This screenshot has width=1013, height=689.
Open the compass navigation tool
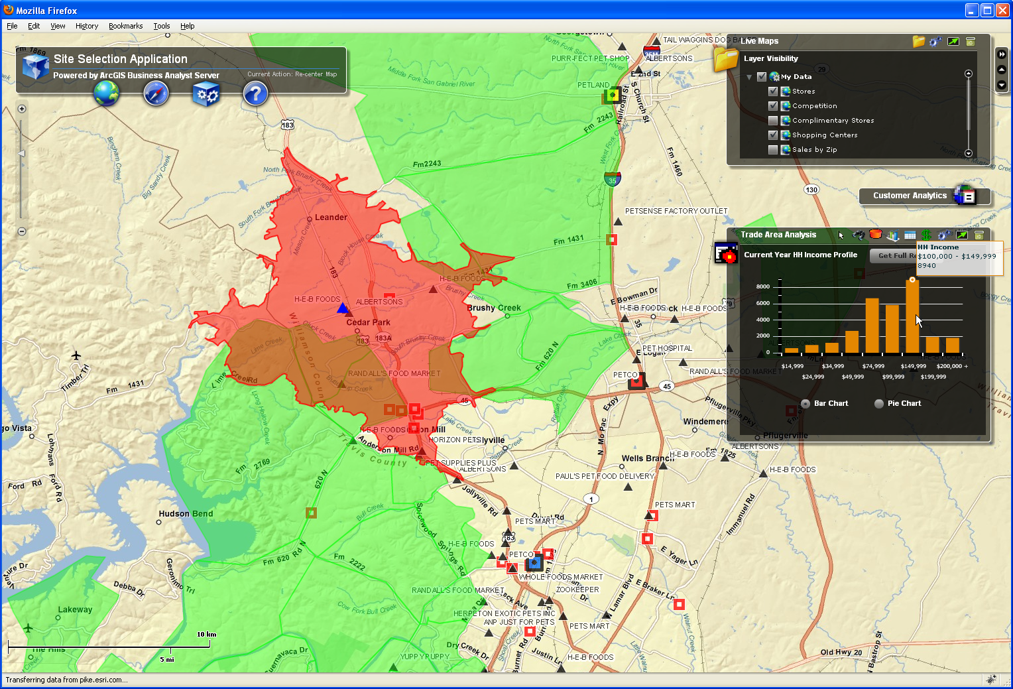click(156, 94)
